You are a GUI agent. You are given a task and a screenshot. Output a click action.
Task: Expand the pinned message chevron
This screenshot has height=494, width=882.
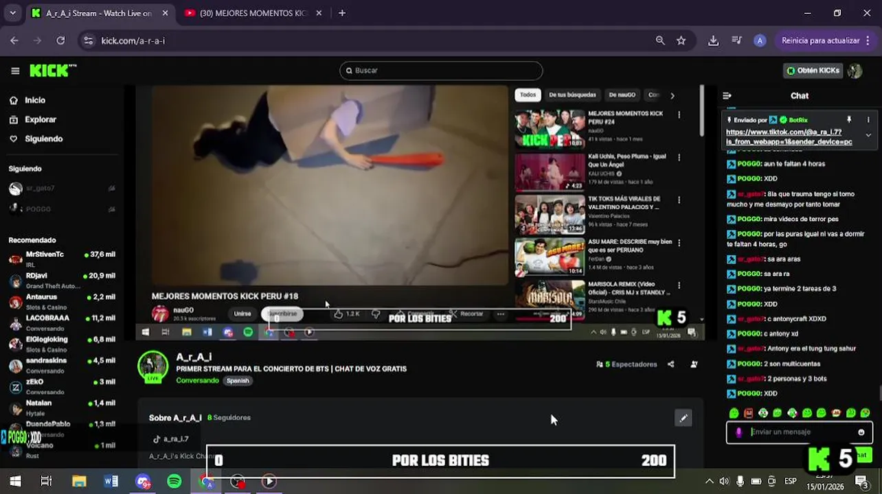868,135
